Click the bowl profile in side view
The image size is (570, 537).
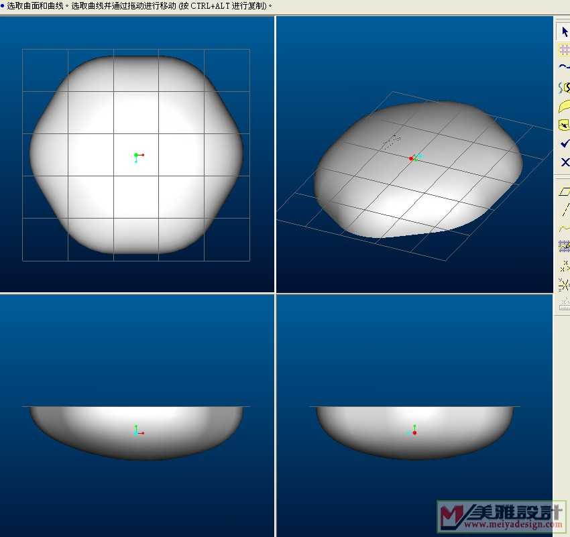(x=415, y=432)
